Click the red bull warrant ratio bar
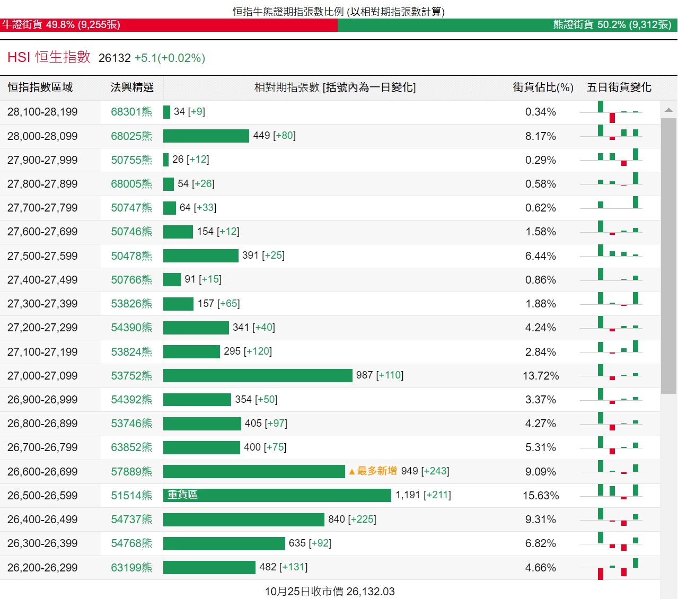The width and height of the screenshot is (678, 599). [169, 25]
